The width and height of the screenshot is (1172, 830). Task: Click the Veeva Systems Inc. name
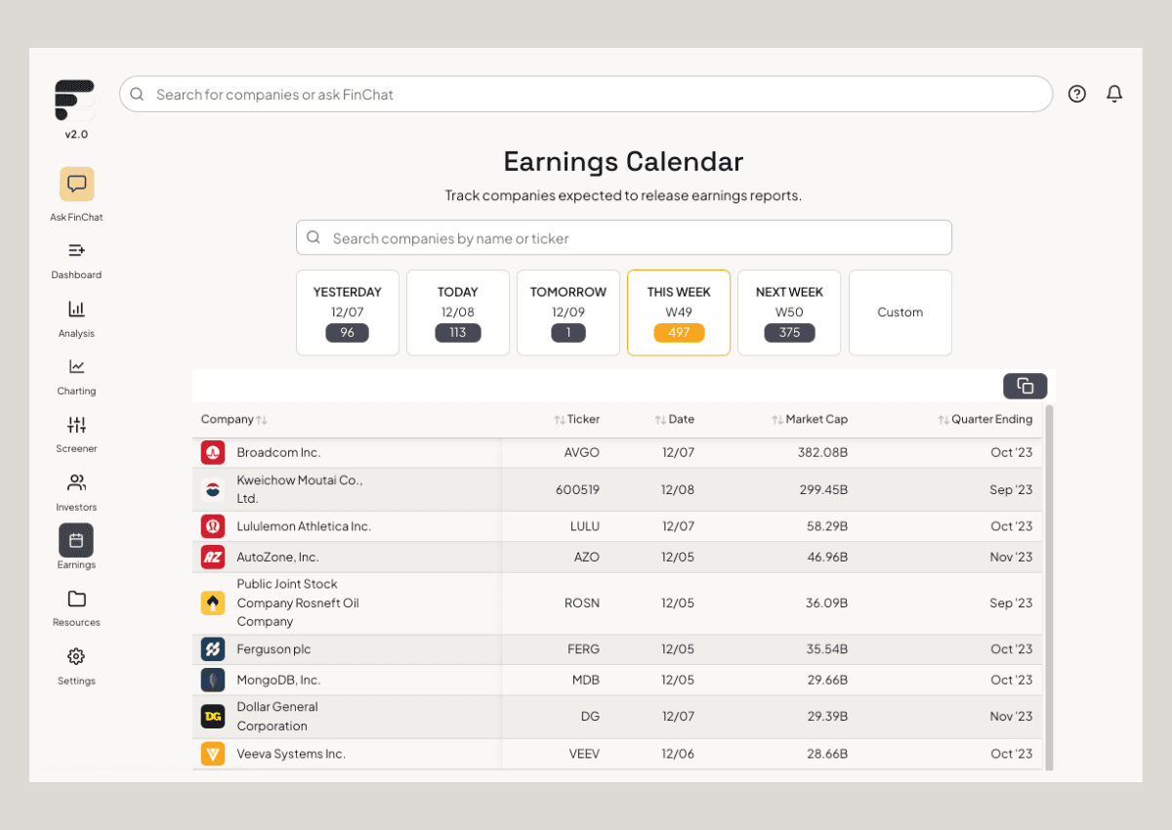291,754
